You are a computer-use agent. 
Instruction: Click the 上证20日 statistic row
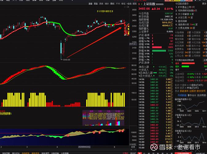(x=191, y=74)
